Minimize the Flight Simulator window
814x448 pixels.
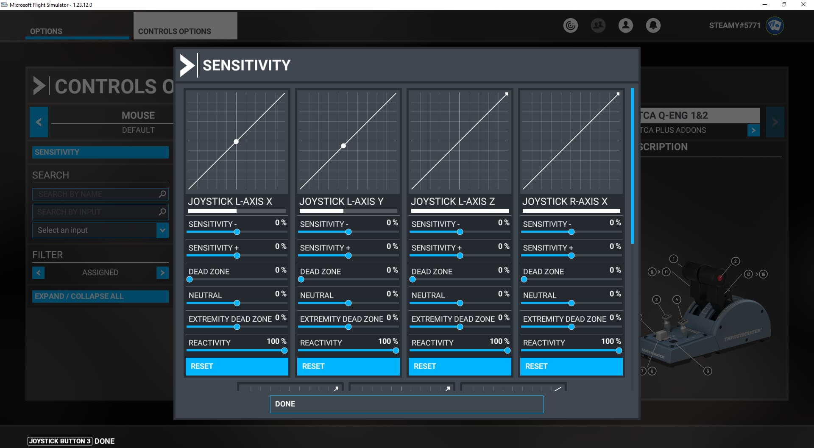pyautogui.click(x=765, y=5)
